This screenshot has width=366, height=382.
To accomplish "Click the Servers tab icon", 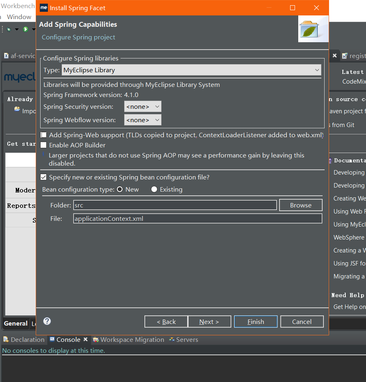I will click(x=172, y=339).
